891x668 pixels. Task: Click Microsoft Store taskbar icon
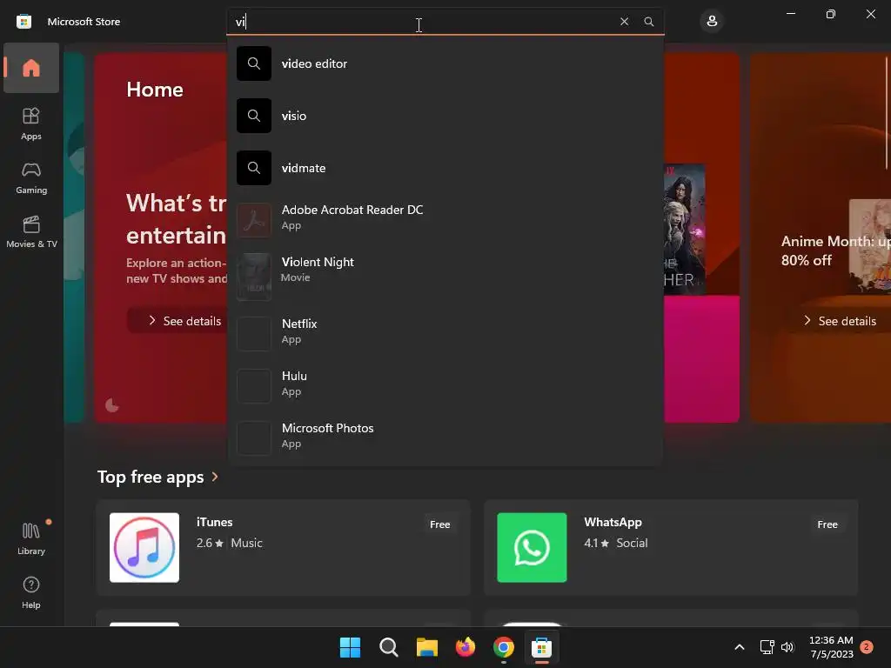click(x=541, y=647)
